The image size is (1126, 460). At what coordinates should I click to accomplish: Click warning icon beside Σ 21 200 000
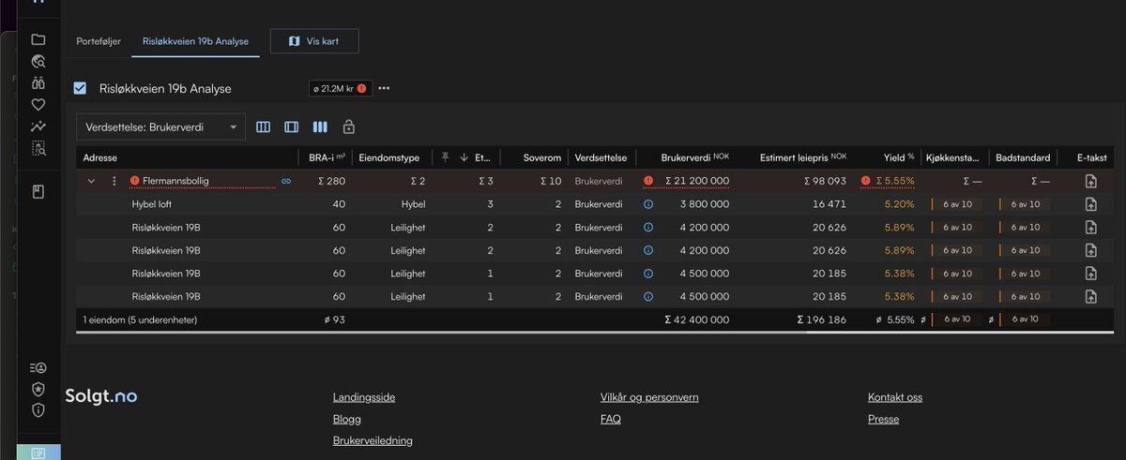pyautogui.click(x=648, y=181)
